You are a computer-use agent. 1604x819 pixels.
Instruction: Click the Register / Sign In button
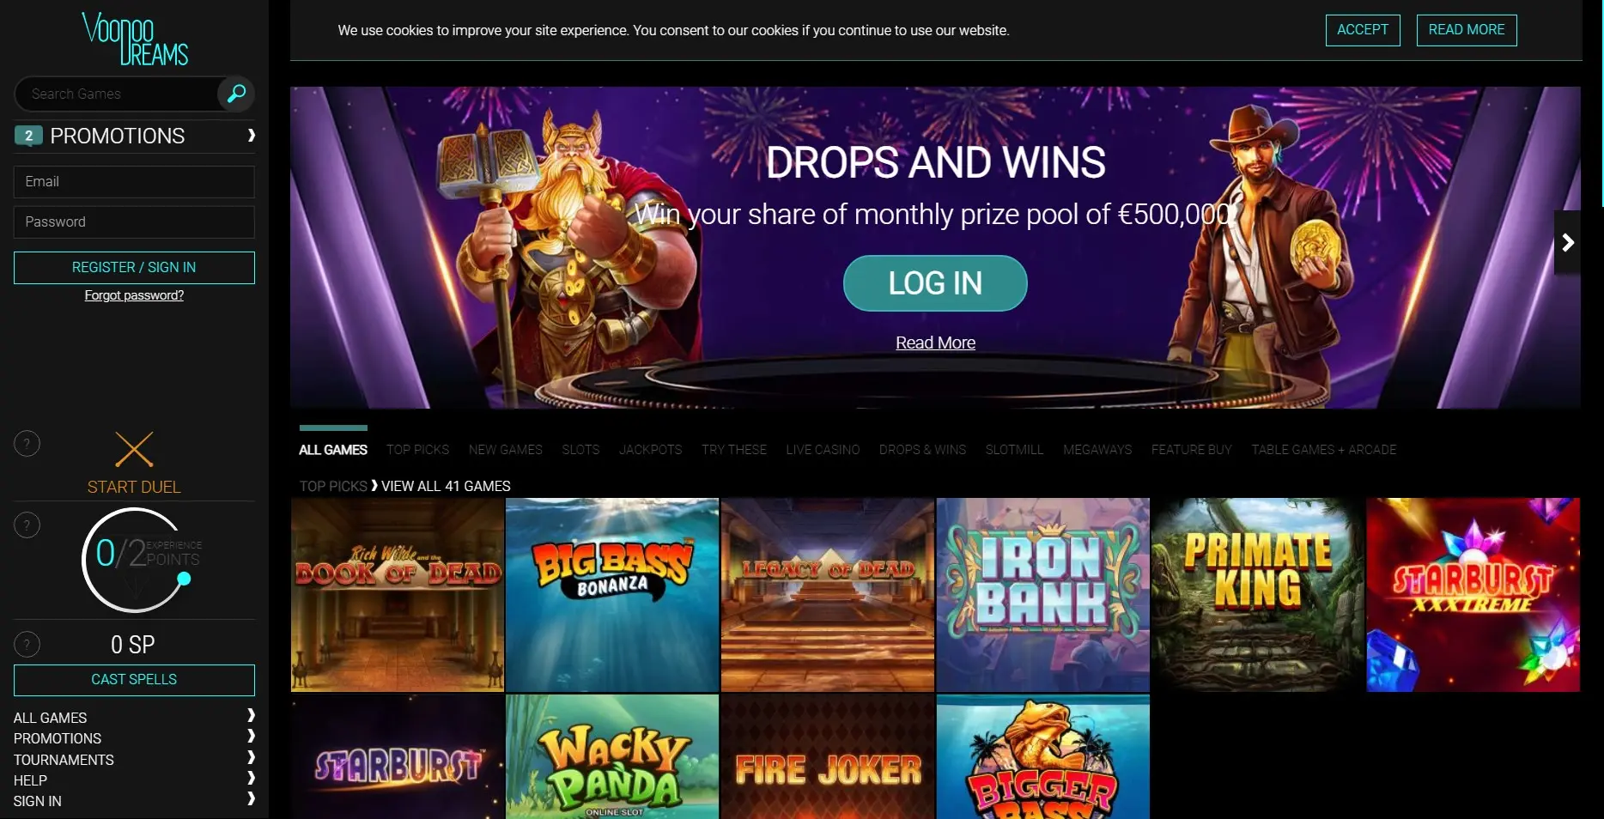click(134, 268)
